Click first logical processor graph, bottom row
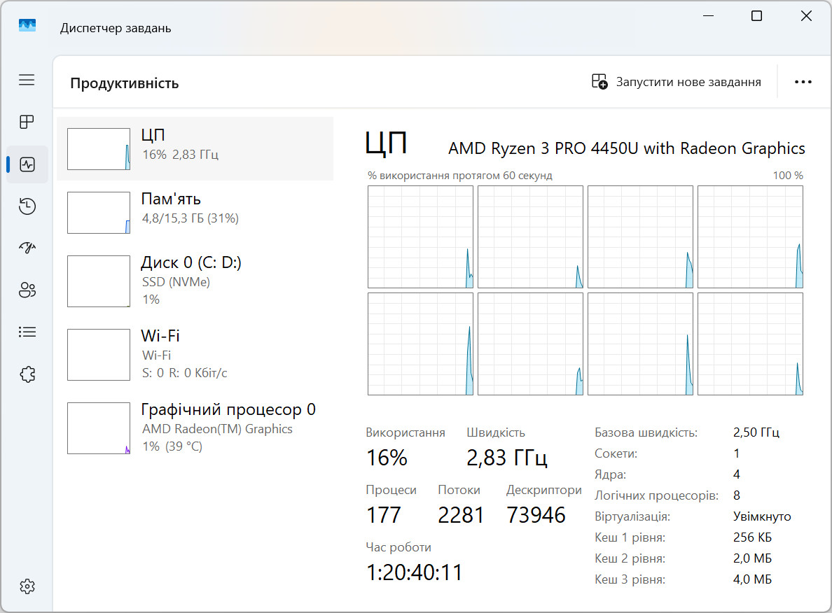832x613 pixels. pyautogui.click(x=420, y=344)
